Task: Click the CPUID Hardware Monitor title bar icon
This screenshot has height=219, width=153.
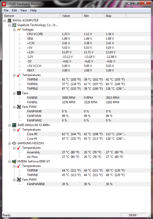Action: pos(4,4)
